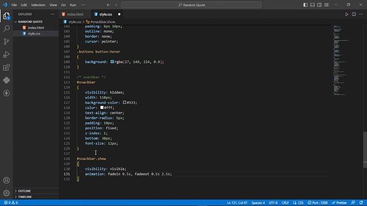Split the editor to the right
Viewport: 367px width, 206px height.
click(354, 14)
